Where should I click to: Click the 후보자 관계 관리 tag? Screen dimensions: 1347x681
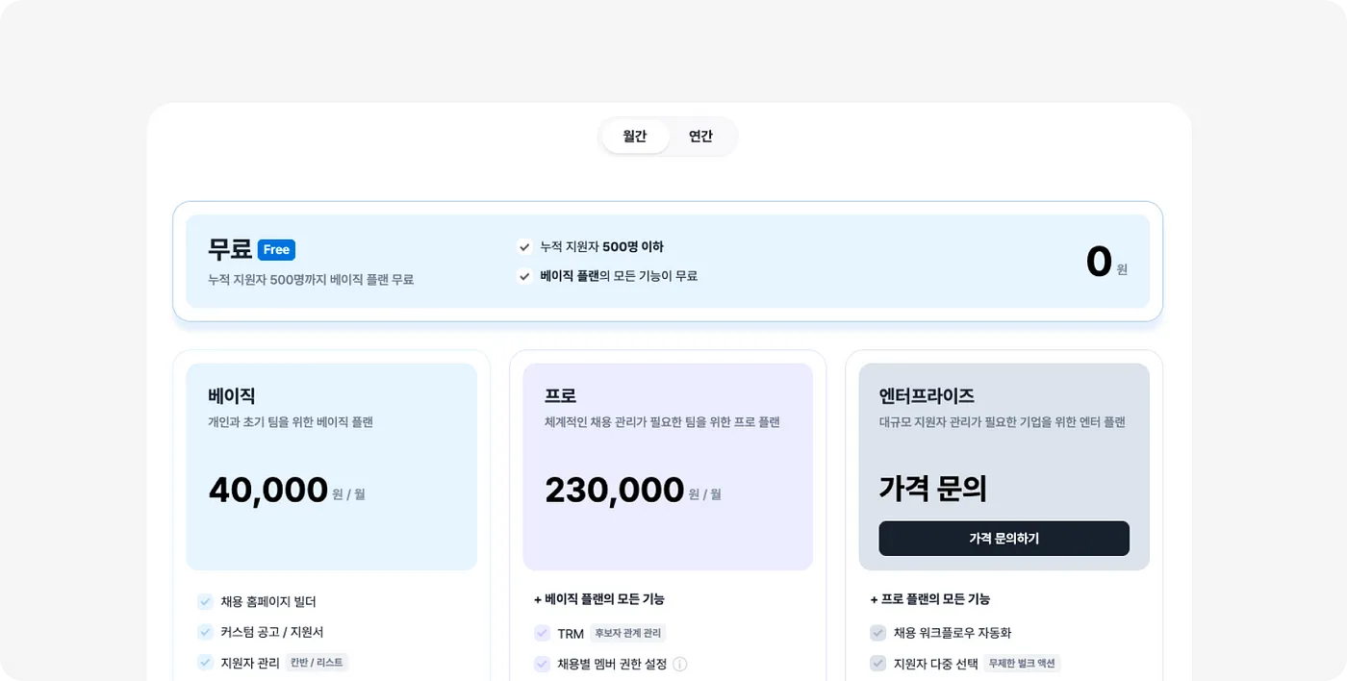click(x=628, y=633)
